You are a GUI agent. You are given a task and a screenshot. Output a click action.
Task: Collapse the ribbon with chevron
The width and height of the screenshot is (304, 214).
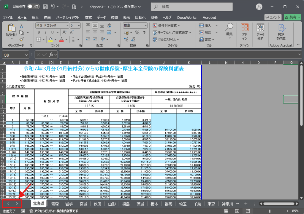coord(298,45)
